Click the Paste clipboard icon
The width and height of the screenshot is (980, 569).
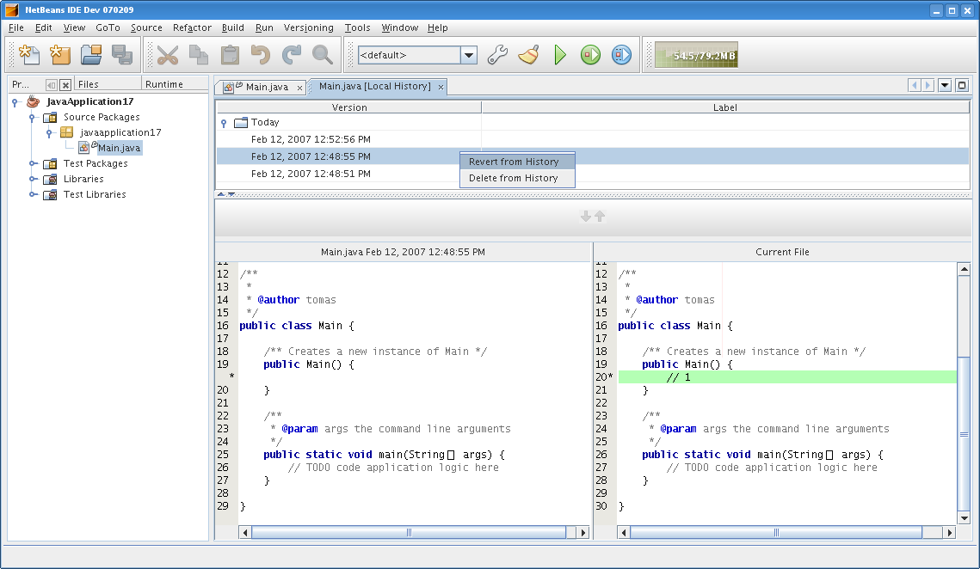click(230, 55)
